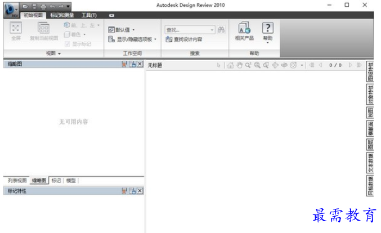Screen dimensions: 381x233
Task: Open the 横截面 side panel tab
Action: pyautogui.click(x=370, y=128)
